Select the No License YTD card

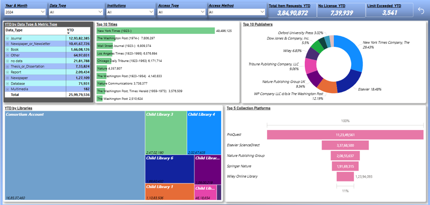(341, 10)
